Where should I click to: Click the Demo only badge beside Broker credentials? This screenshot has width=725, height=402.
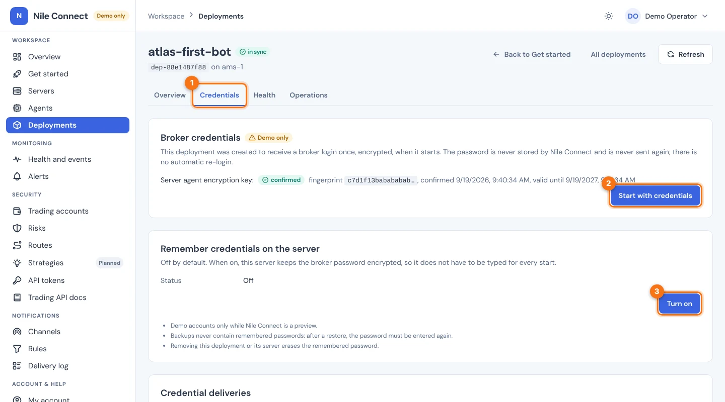[x=269, y=138]
